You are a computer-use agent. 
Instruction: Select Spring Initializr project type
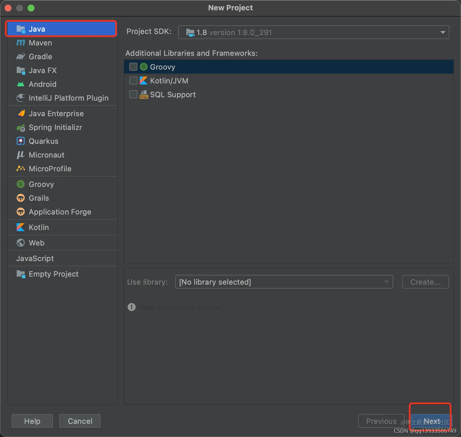(63, 127)
